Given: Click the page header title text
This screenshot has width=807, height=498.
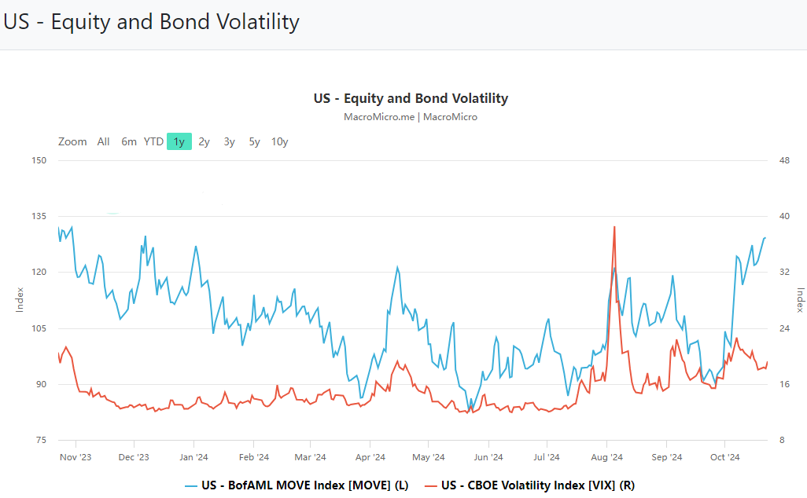Looking at the screenshot, I should pos(151,22).
